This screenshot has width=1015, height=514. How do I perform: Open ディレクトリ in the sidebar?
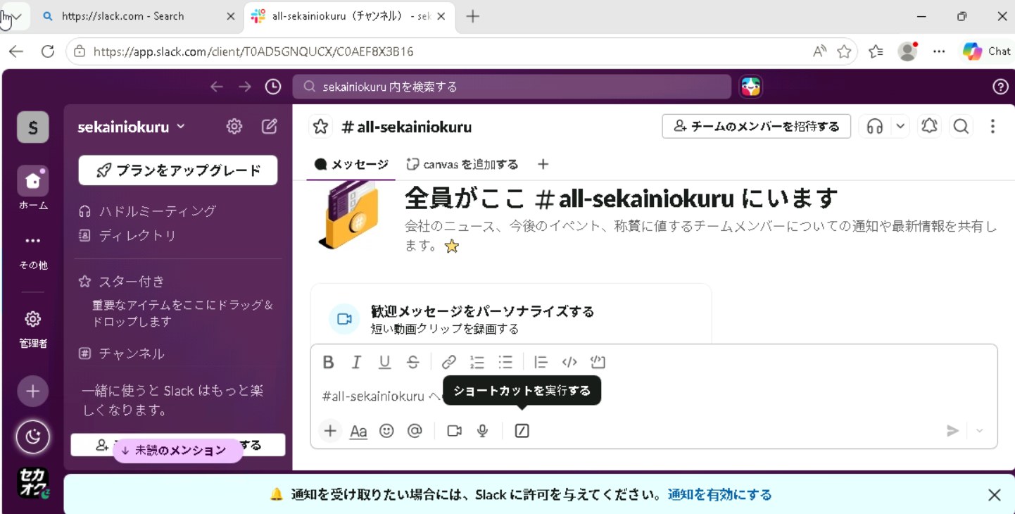[x=128, y=235]
